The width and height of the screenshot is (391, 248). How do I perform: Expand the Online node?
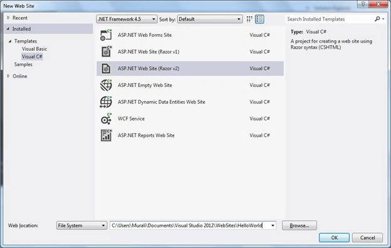(8, 76)
